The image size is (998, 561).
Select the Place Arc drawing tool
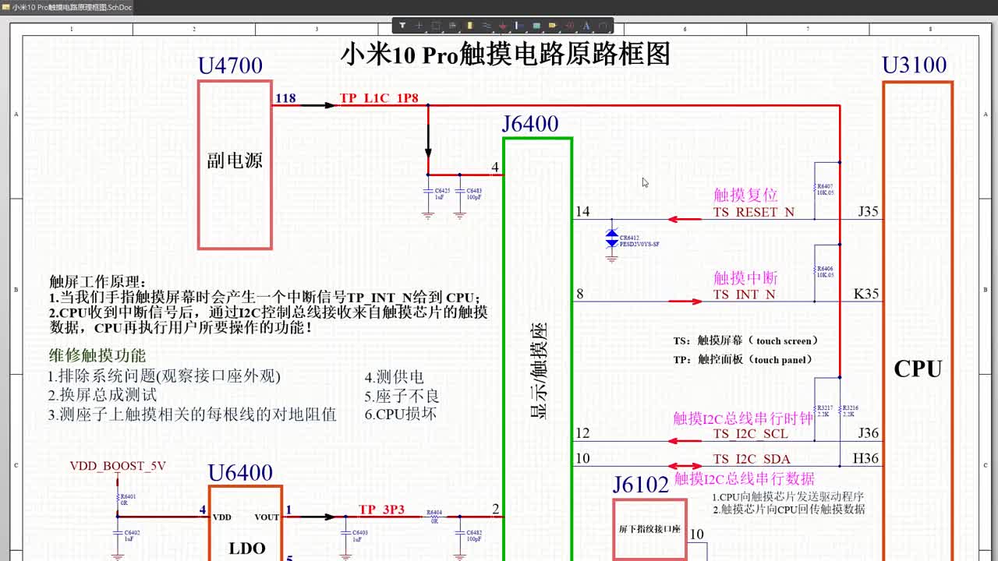pyautogui.click(x=603, y=26)
